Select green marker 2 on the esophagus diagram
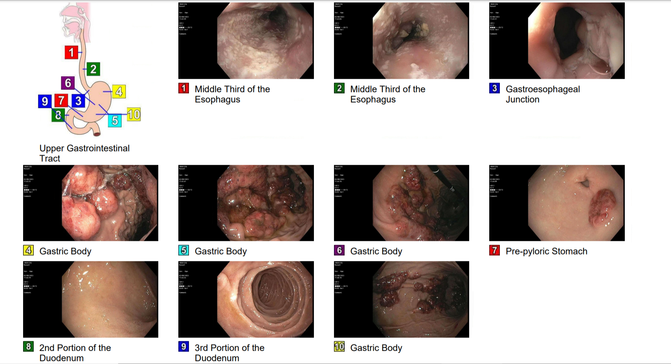Screen dimensions: 671x364 pos(93,69)
